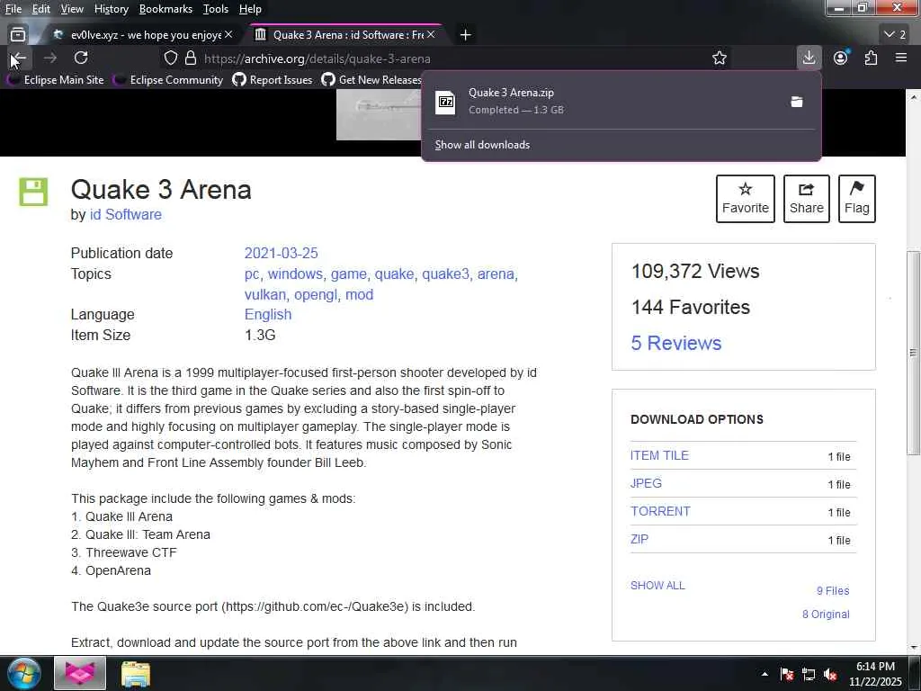Show hidden tray icons arrow
Image resolution: width=921 pixels, height=691 pixels.
765,674
